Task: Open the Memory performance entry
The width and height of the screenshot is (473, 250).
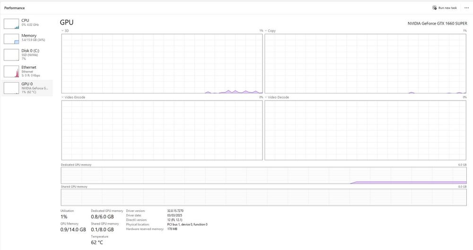Action: (x=27, y=38)
